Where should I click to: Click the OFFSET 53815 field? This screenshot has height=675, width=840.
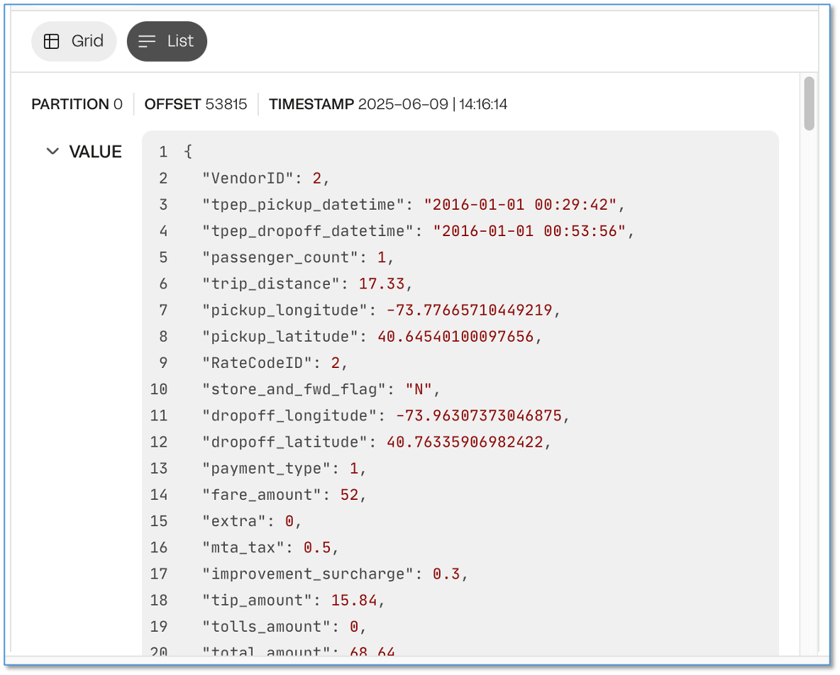coord(196,104)
